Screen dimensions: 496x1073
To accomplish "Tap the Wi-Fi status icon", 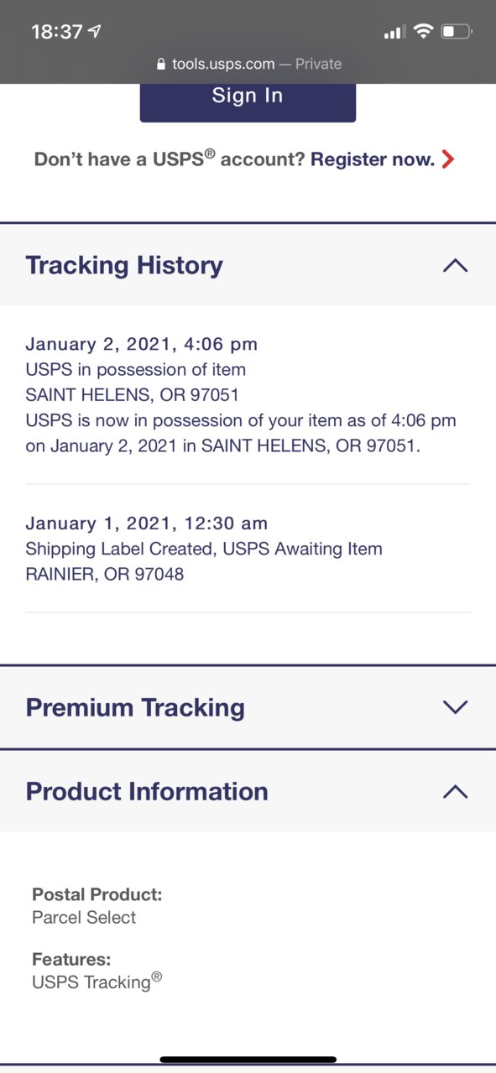I will [424, 32].
